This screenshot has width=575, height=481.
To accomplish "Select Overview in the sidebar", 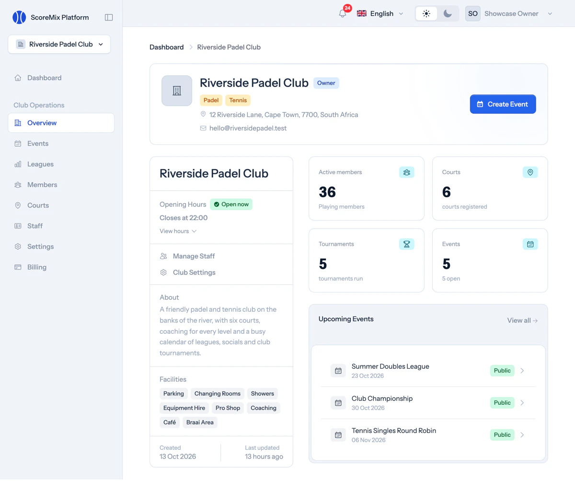I will (61, 123).
